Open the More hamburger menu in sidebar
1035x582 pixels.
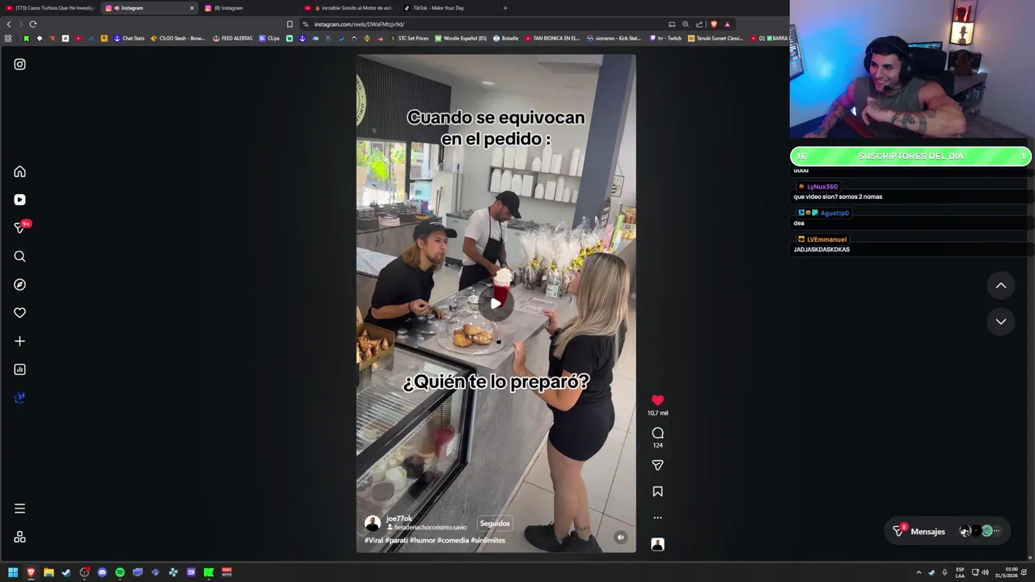pos(19,508)
